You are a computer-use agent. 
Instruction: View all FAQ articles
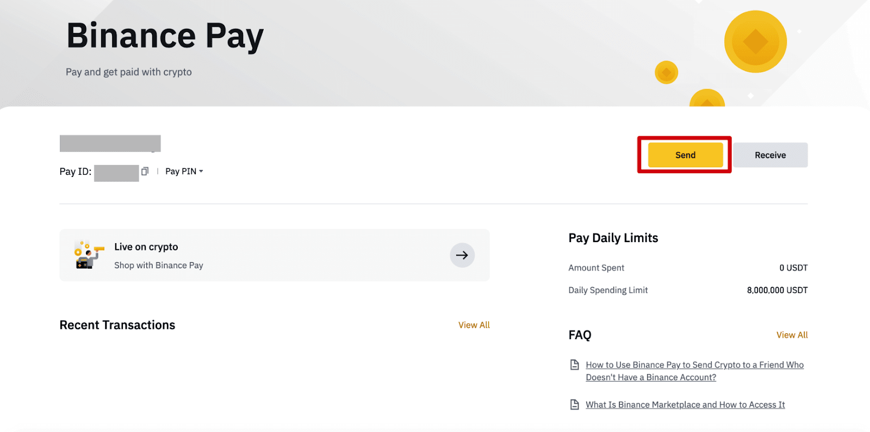[x=792, y=335]
